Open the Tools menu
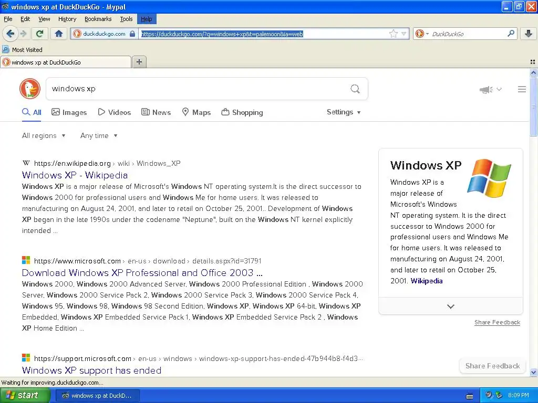Viewport: 538px width, 403px height. (126, 19)
